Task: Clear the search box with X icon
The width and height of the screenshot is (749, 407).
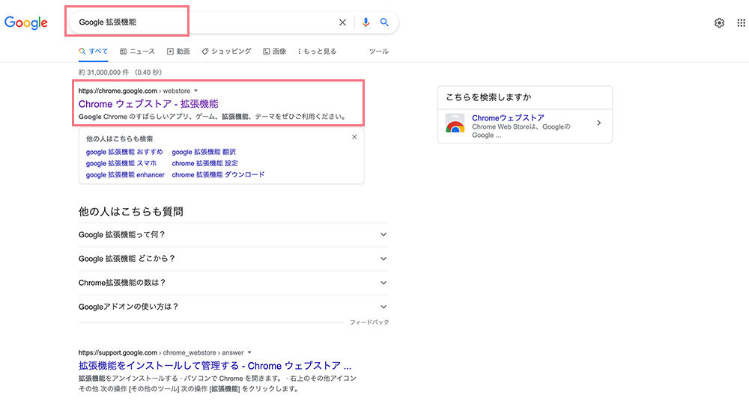Action: pyautogui.click(x=342, y=22)
